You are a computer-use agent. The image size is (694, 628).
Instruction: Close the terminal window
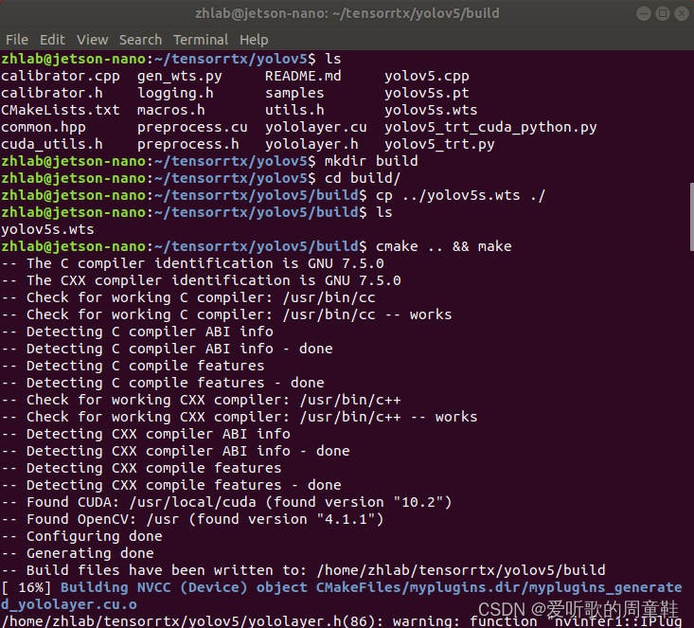pos(682,13)
